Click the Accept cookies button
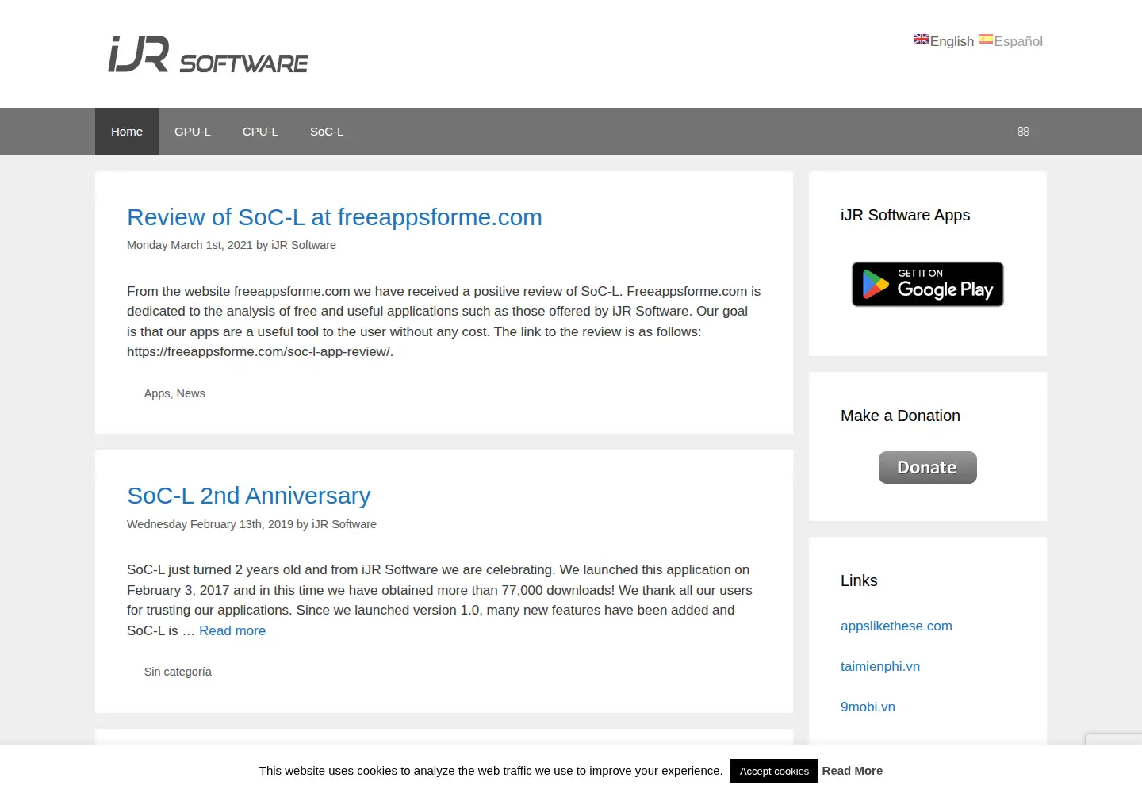The image size is (1142, 793). (x=774, y=771)
